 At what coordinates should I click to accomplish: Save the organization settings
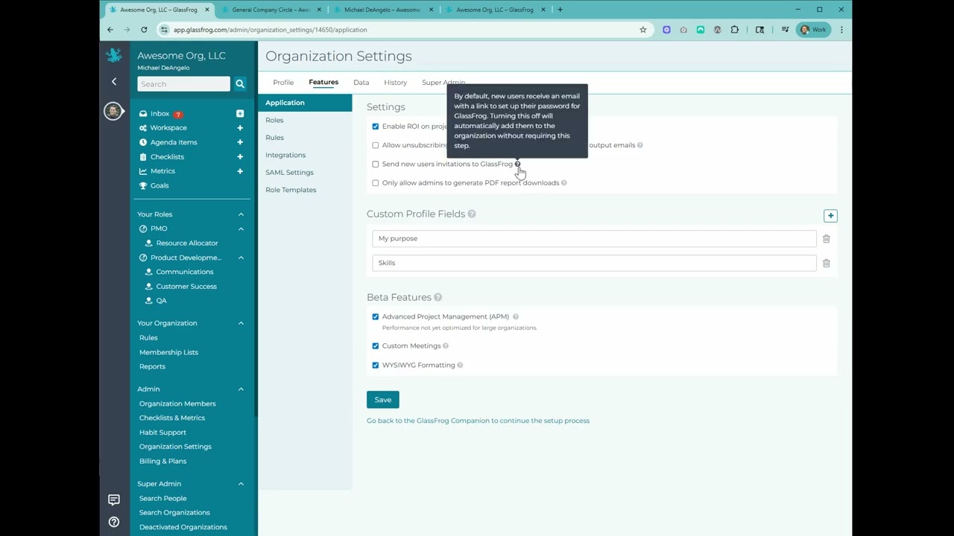point(383,400)
